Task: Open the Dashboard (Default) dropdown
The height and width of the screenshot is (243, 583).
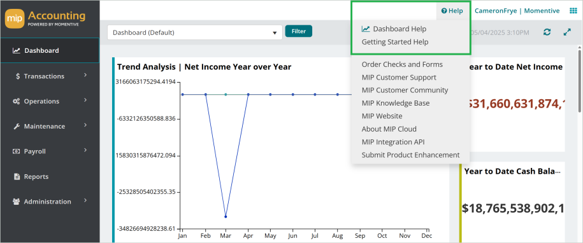Action: 195,32
